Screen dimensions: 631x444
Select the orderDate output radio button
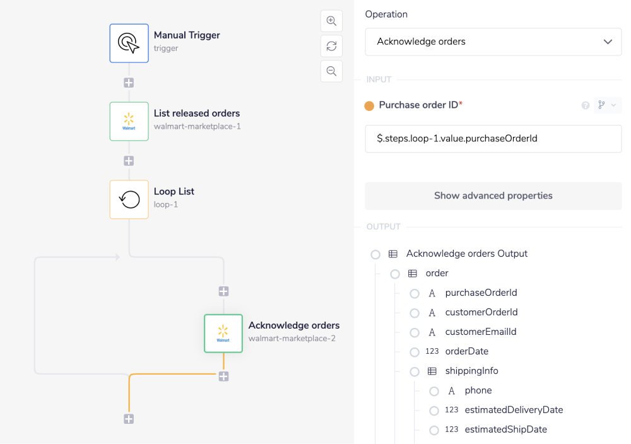[x=415, y=352]
